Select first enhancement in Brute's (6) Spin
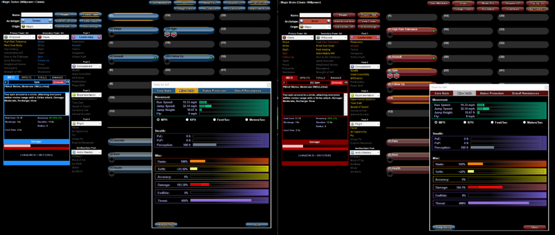Screen dimensions: 555x235 tap(390, 75)
